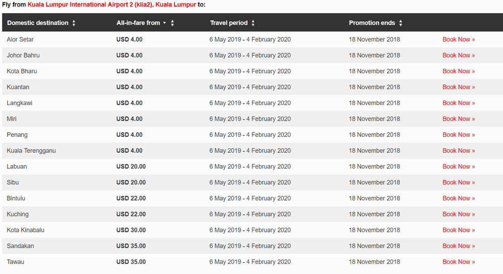
Task: Sort Travel period column arrows
Action: (x=253, y=23)
